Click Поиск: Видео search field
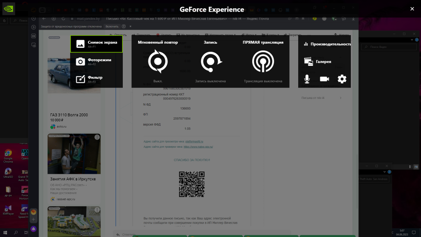The width and height of the screenshot is (421, 237). pos(389,47)
